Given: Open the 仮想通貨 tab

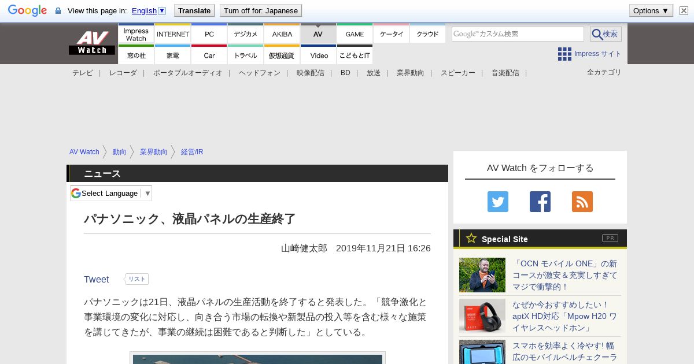Looking at the screenshot, I should pos(282,55).
